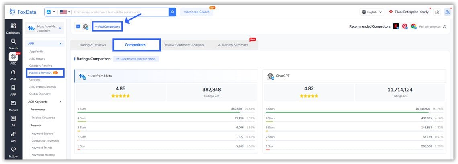This screenshot has width=458, height=164.
Task: Click the Muse from Meta app switch icon
Action: click(x=60, y=28)
